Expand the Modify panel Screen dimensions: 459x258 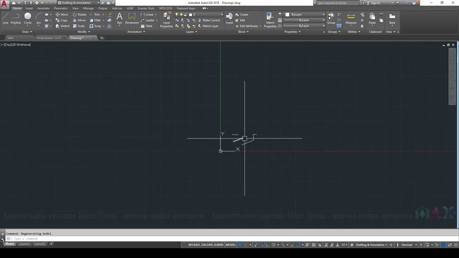coord(84,32)
